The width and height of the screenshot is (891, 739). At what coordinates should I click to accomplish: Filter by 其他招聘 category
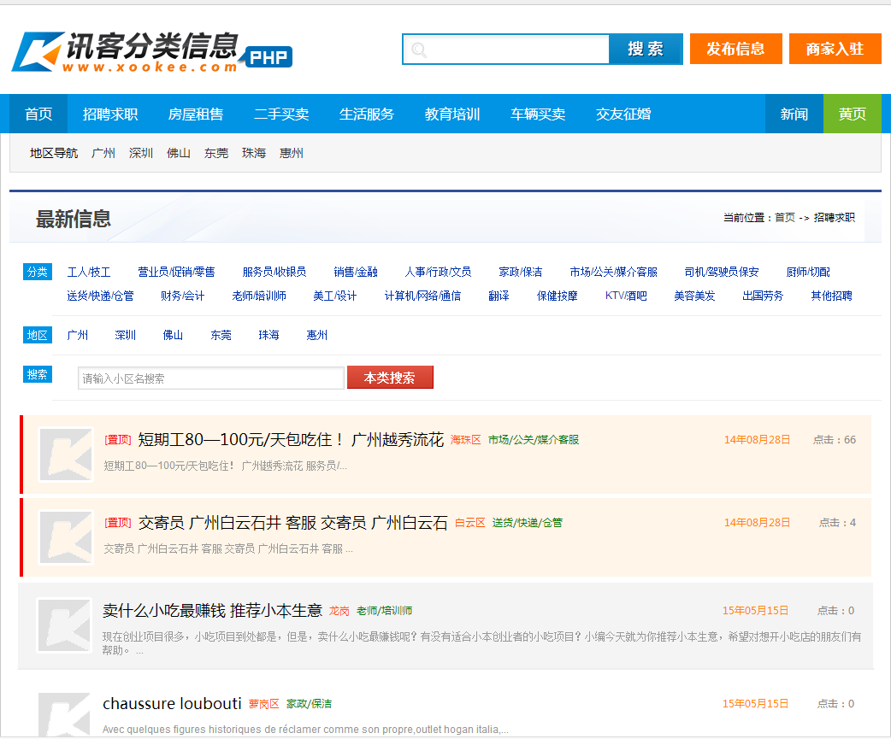tap(831, 296)
